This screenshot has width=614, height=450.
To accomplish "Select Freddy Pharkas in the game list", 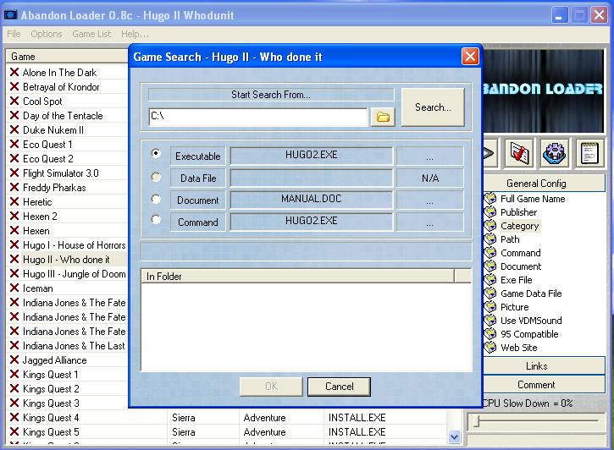I will [54, 188].
